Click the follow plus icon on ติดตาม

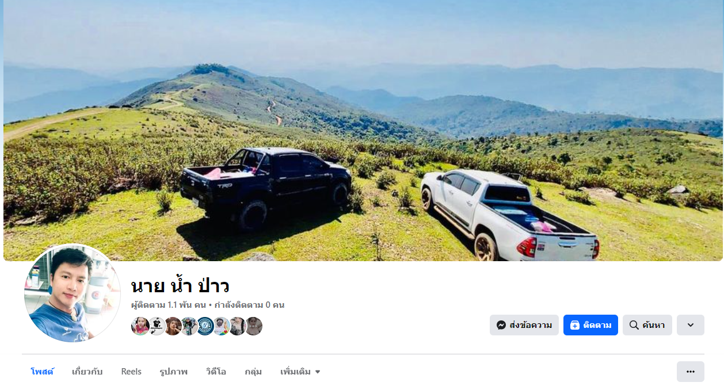[x=574, y=325]
